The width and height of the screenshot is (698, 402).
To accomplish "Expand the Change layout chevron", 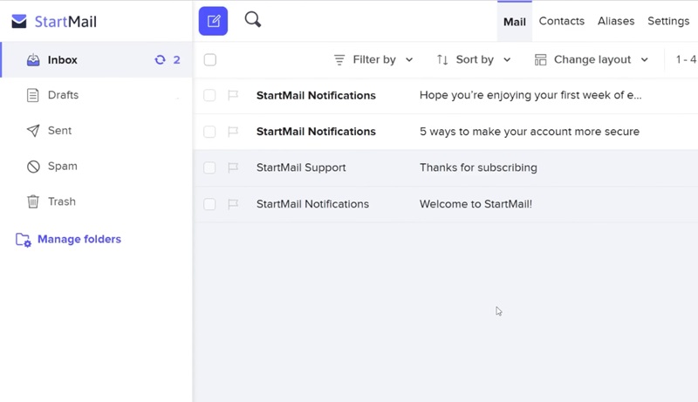I will click(x=644, y=60).
